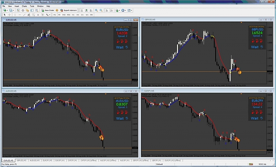Click the 1.6524 price in GBPUSD chart
The width and height of the screenshot is (276, 167).
pyautogui.click(x=257, y=33)
